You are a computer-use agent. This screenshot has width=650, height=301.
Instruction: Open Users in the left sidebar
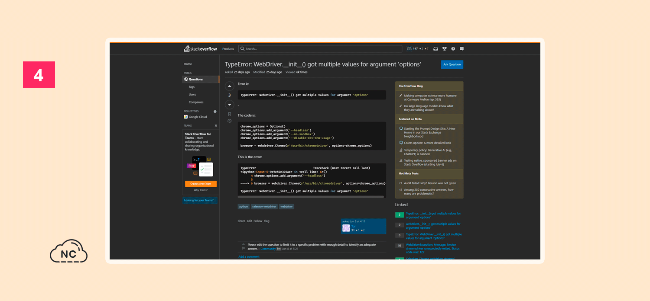click(192, 94)
